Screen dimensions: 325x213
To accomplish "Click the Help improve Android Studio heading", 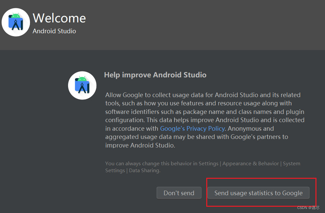I will coord(155,75).
